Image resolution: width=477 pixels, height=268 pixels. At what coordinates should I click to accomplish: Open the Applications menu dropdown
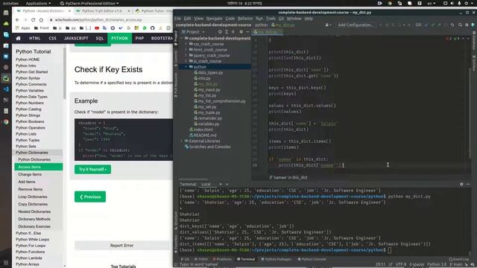tap(38, 3)
